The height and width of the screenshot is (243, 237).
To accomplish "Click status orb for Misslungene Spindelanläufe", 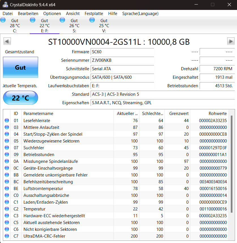I will point(7,161).
